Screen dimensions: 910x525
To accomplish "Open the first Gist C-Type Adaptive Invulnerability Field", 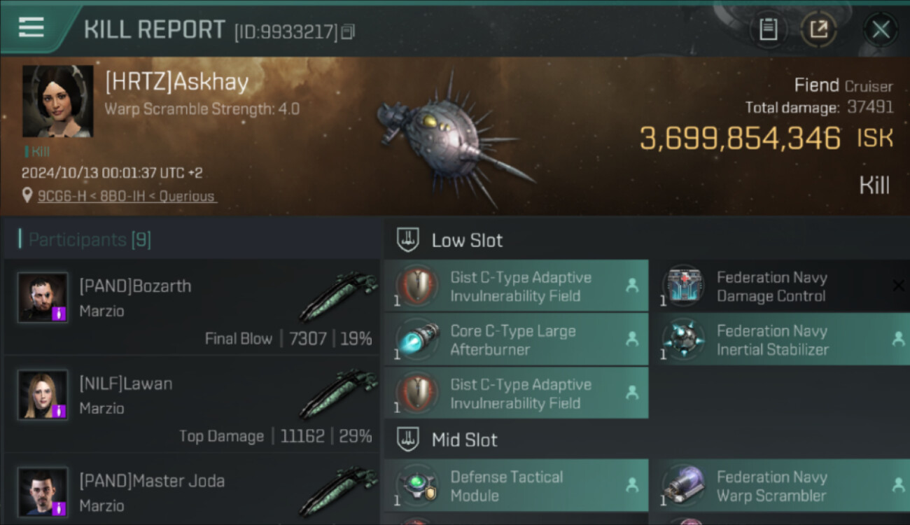I will click(516, 286).
